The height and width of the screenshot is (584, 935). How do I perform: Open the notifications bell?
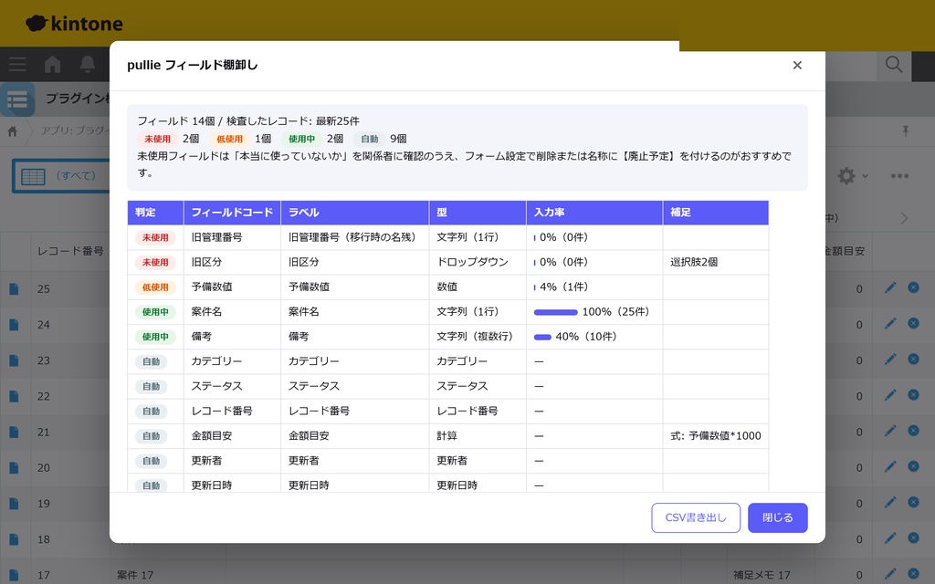88,65
